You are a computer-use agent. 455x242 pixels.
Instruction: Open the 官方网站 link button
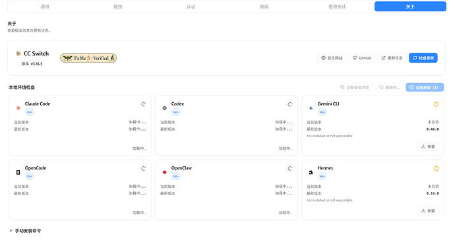[x=332, y=58]
